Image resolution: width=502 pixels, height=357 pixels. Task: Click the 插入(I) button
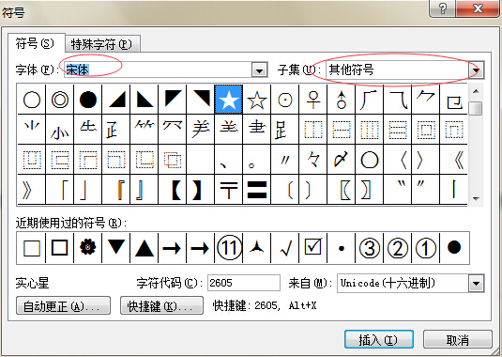379,339
